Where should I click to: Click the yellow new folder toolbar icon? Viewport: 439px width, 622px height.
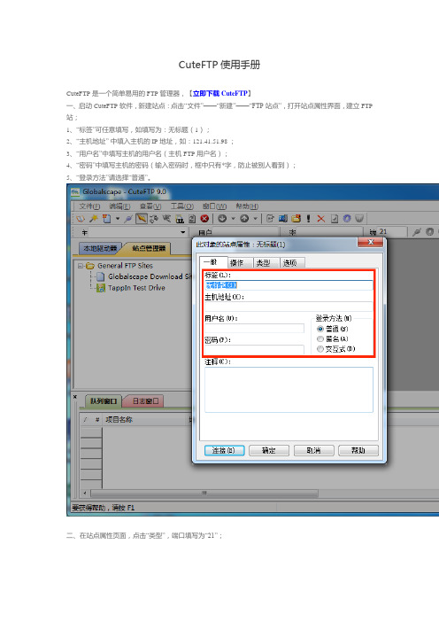coord(296,218)
